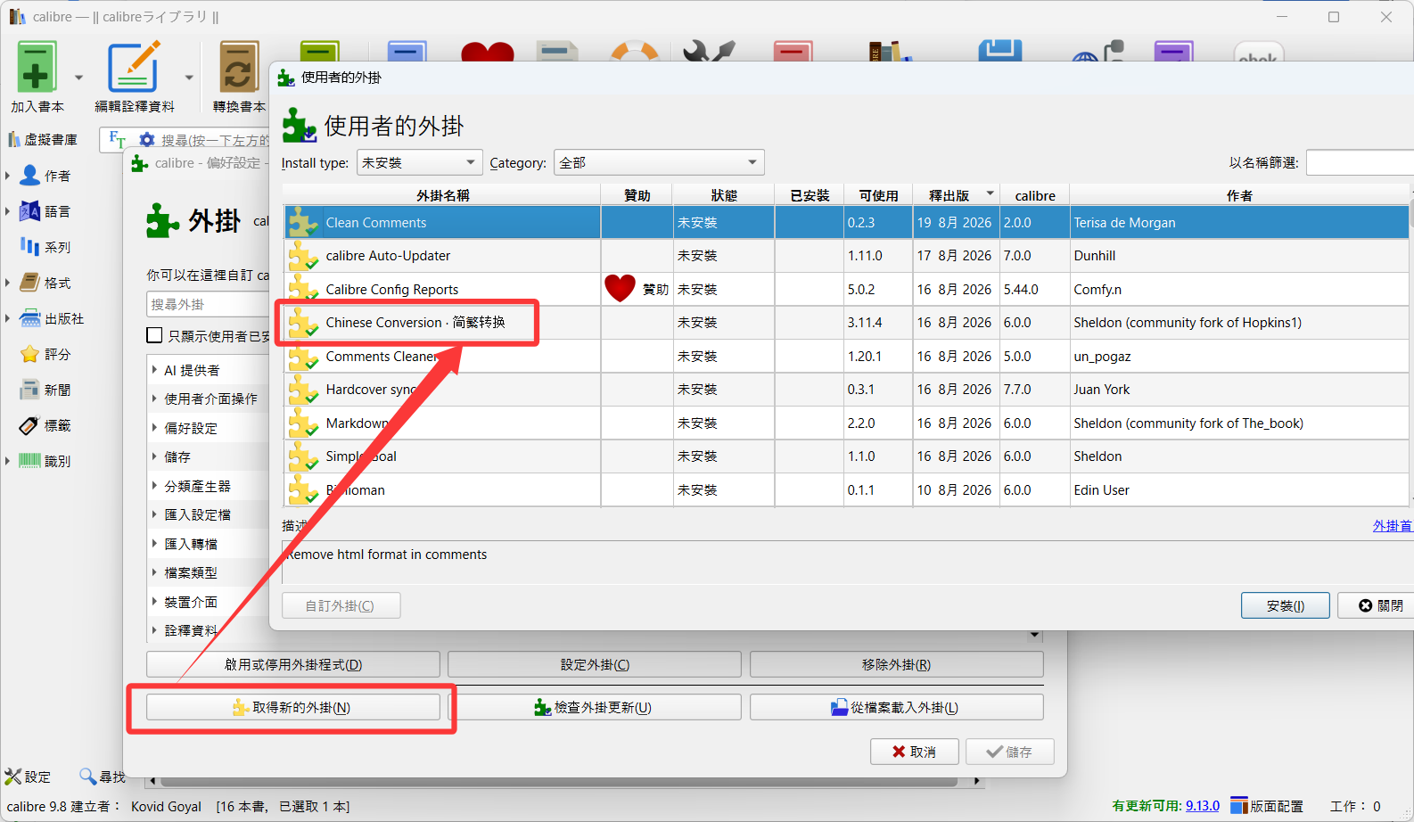The height and width of the screenshot is (822, 1414).
Task: Click the 設定外掛(C) button
Action: coord(595,664)
